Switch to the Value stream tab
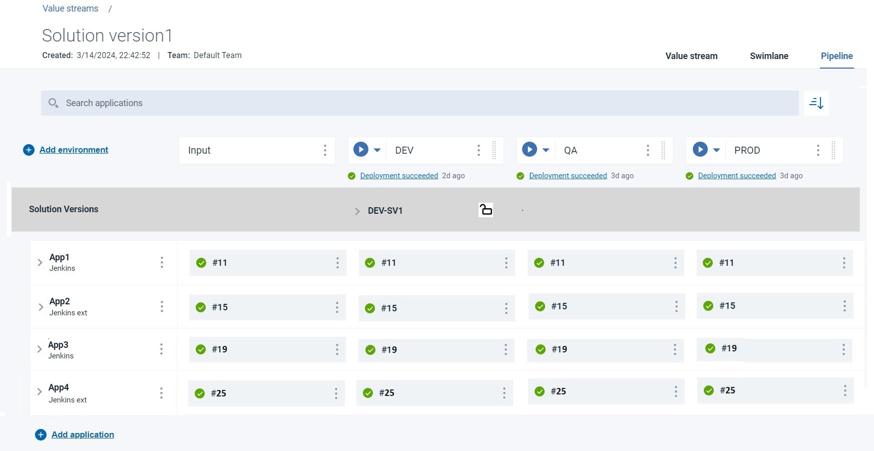Viewport: 874px width, 451px height. 691,56
